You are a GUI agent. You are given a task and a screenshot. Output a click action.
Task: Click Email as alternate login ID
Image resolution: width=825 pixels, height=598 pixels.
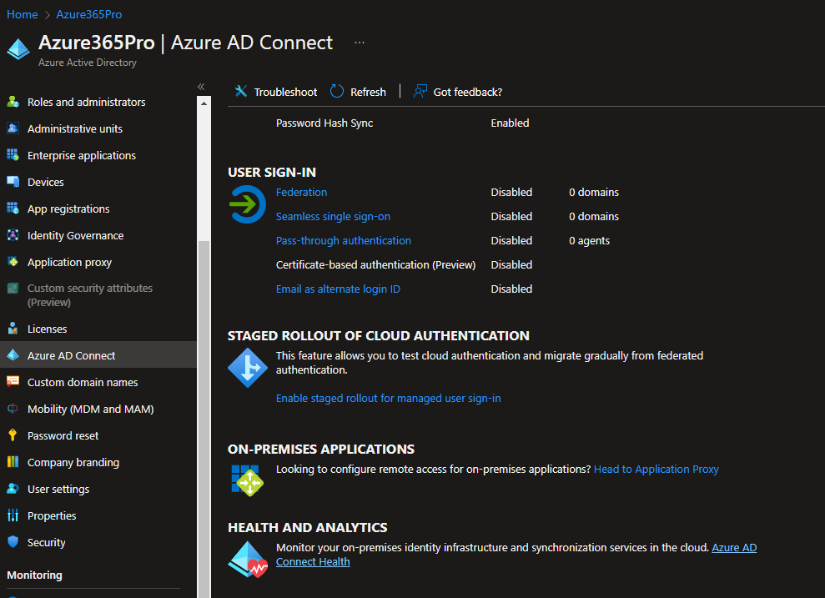(339, 289)
